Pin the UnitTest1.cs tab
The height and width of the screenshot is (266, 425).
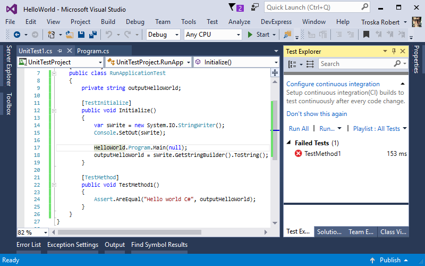point(59,51)
